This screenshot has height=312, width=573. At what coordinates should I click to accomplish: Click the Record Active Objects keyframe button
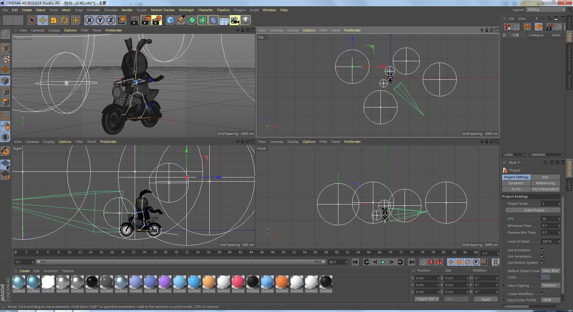coord(423,262)
